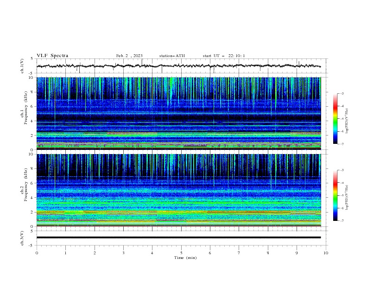Click the '6' minute tick label
The image size is (367, 284).
point(210,253)
